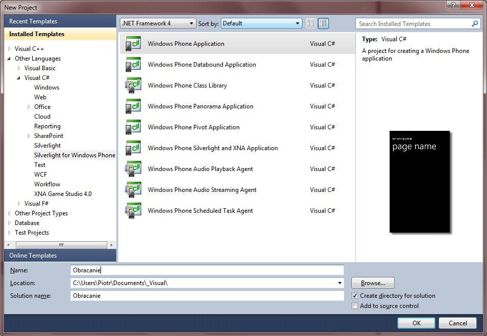
Task: Click the Browse... button
Action: 373,283
